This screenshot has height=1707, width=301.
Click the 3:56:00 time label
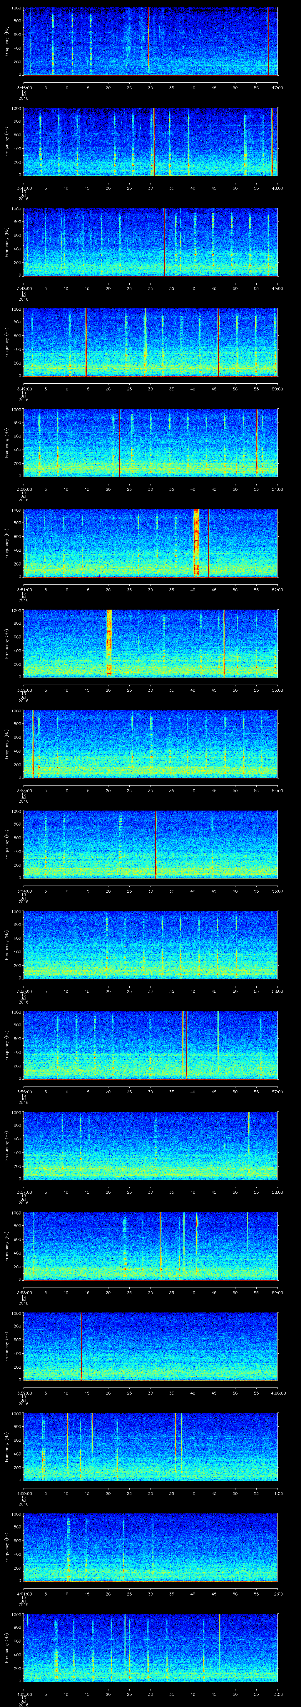point(24,1092)
